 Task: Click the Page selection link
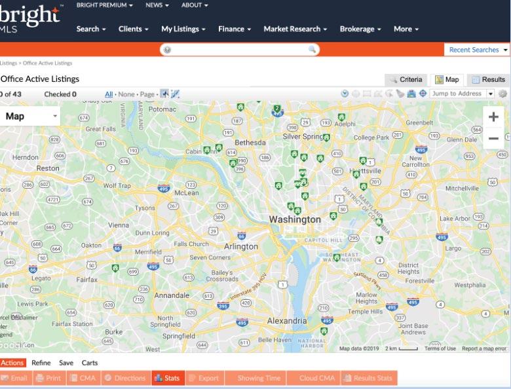(147, 94)
